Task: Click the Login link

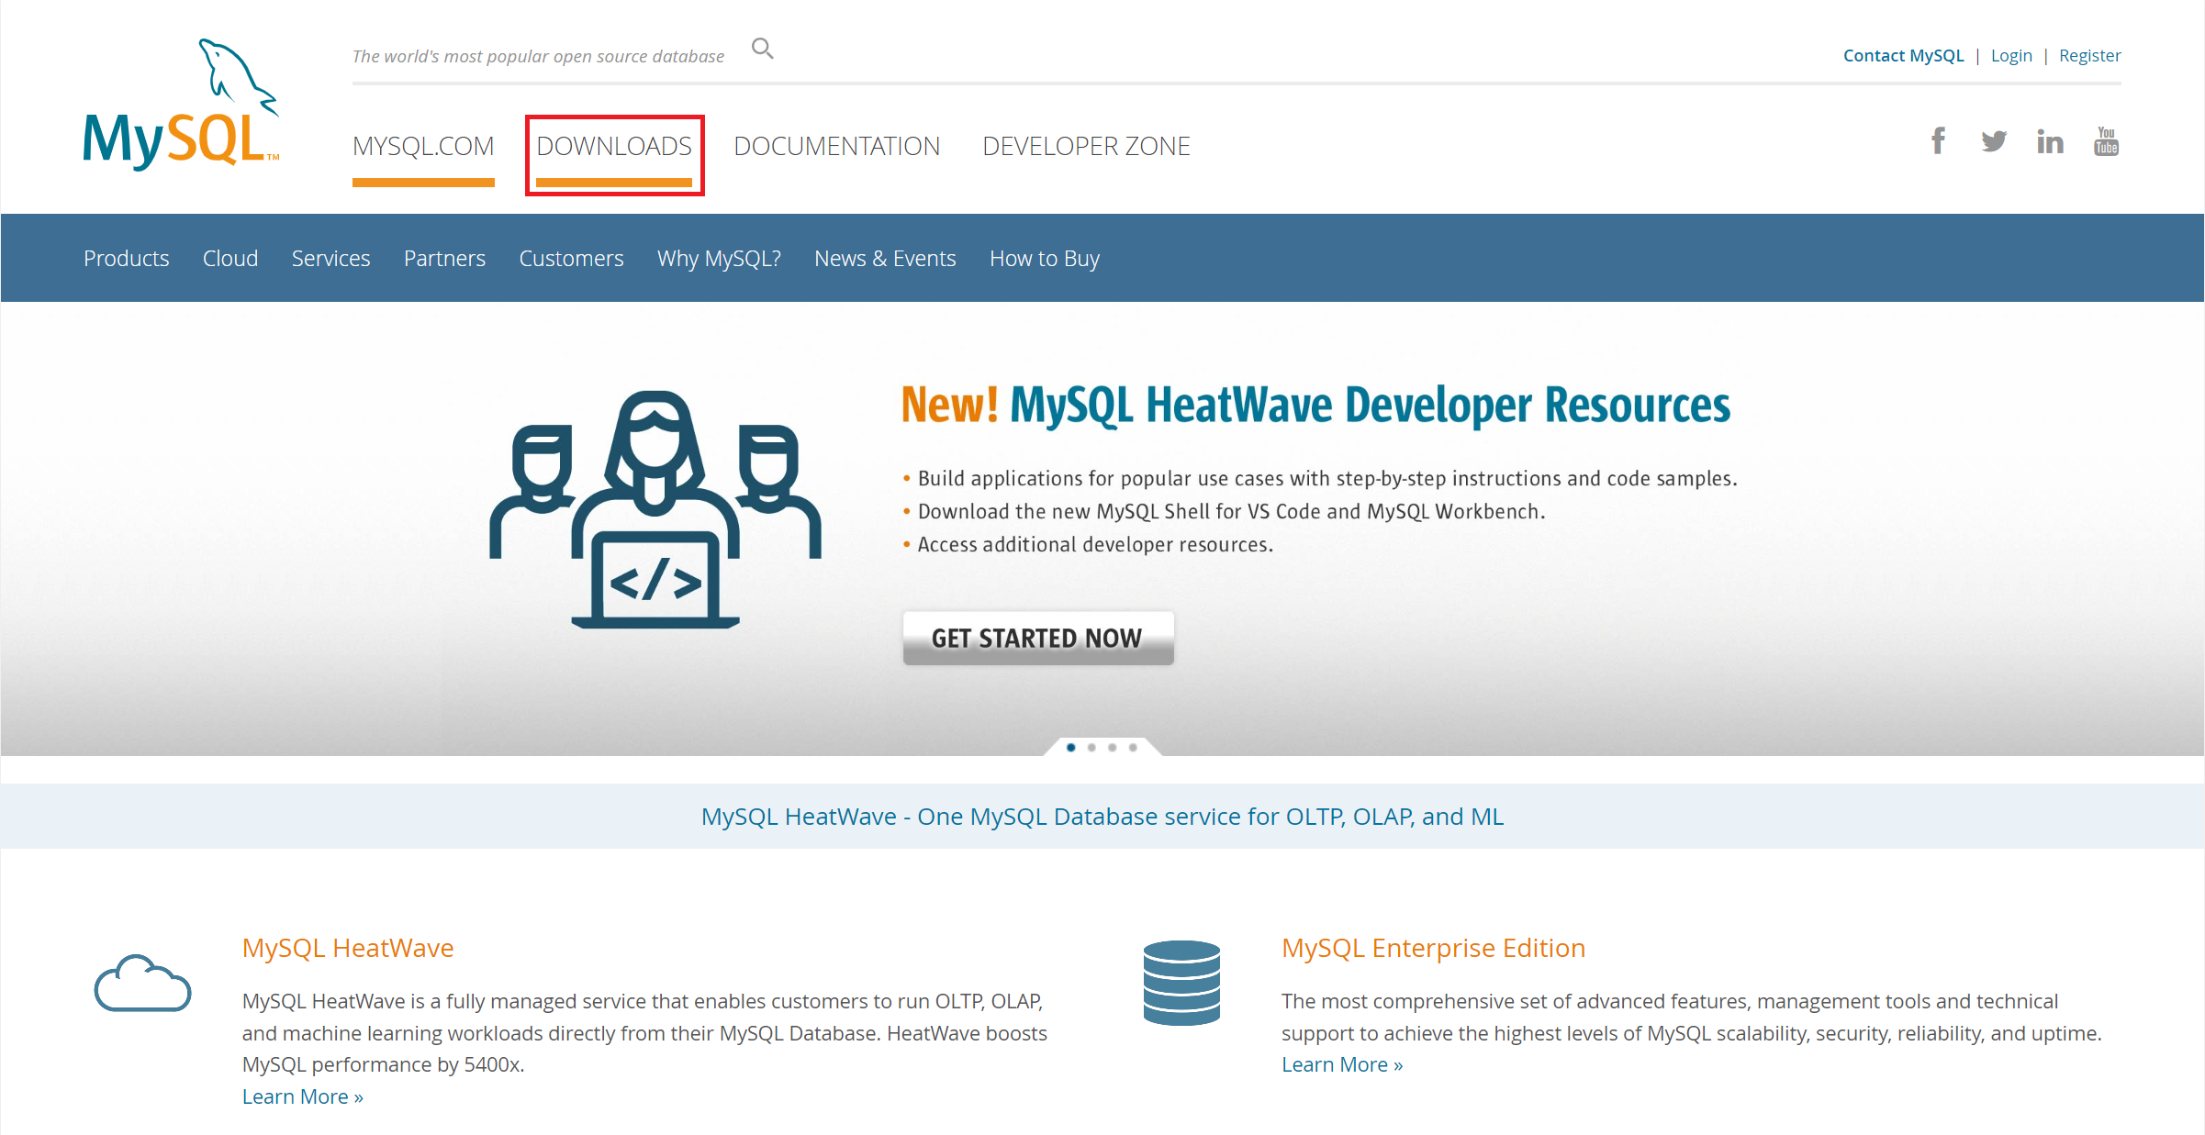Action: [2011, 56]
